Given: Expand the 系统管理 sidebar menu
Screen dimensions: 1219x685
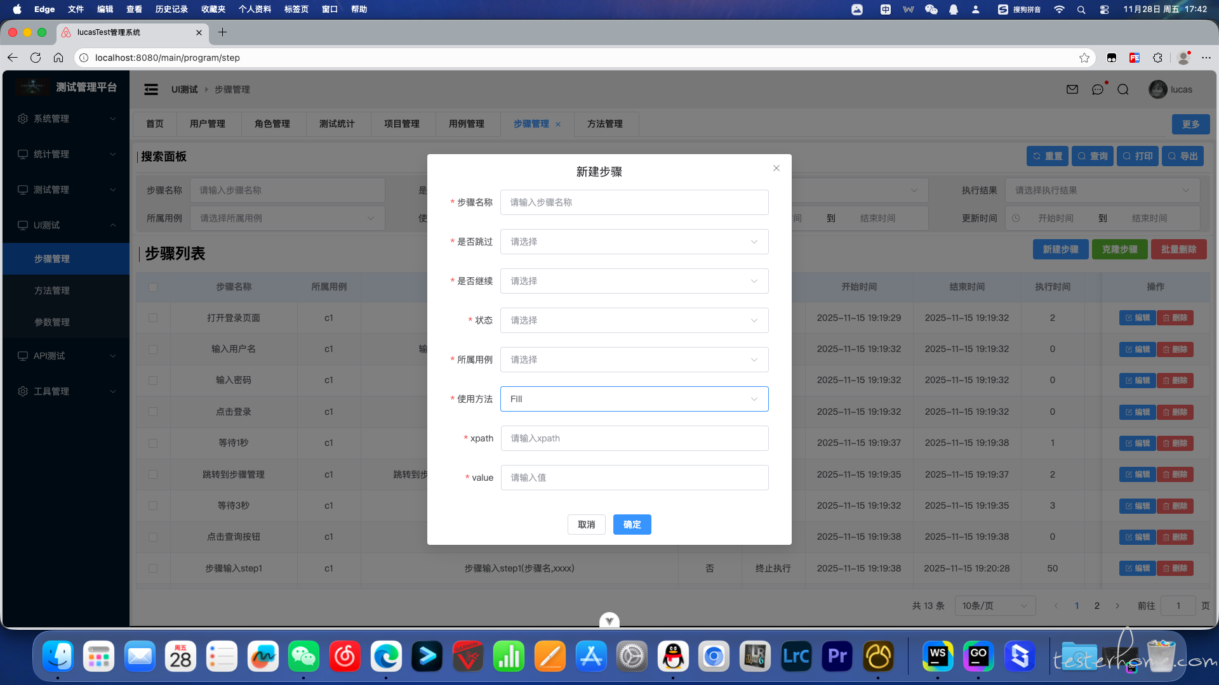Looking at the screenshot, I should [x=66, y=119].
